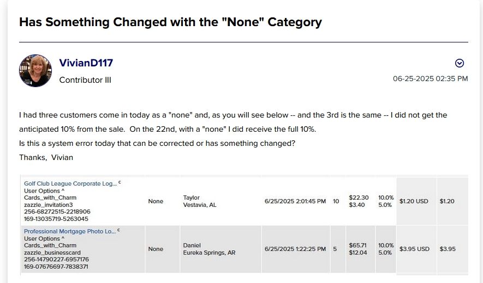Click VivianD117's profile avatar picture
Image resolution: width=483 pixels, height=283 pixels.
click(x=35, y=71)
